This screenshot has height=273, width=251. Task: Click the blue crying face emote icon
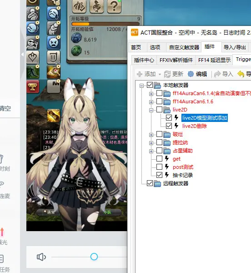pos(54,13)
